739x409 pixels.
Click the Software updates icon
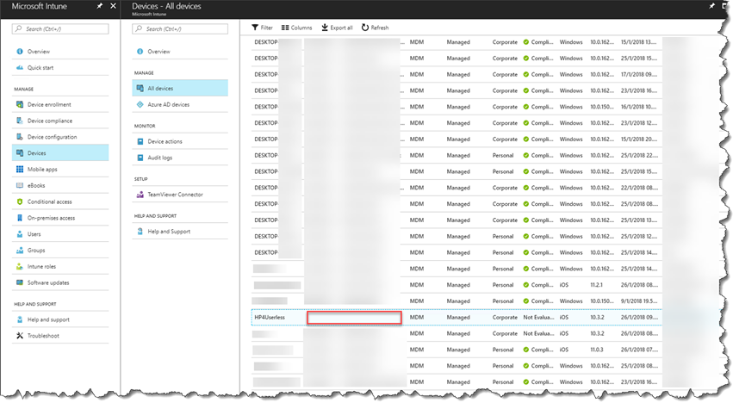[19, 282]
